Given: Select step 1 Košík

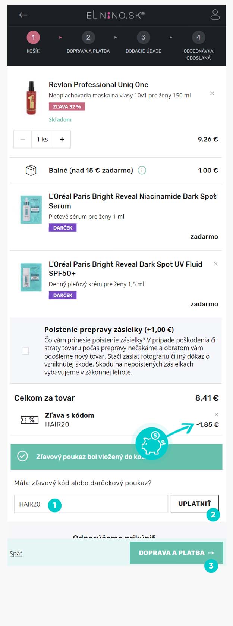Looking at the screenshot, I should [33, 43].
